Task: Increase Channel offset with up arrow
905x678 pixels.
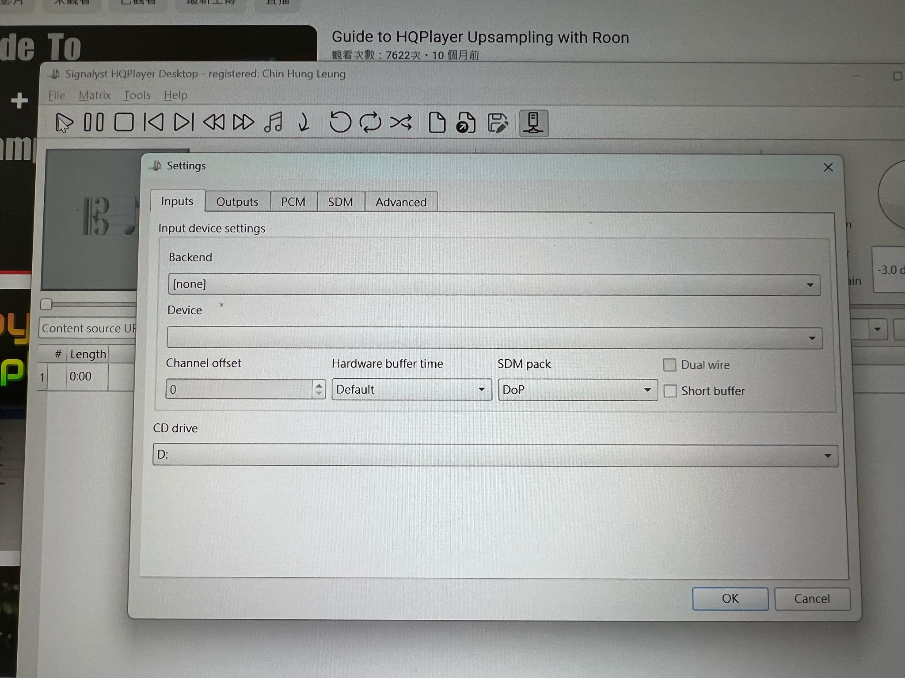Action: click(319, 385)
